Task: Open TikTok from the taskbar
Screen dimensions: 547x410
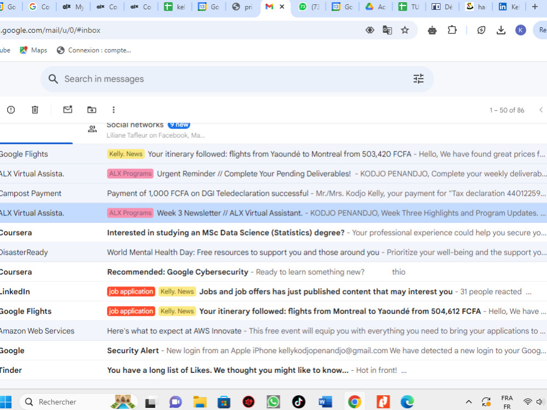Action: pos(299,402)
